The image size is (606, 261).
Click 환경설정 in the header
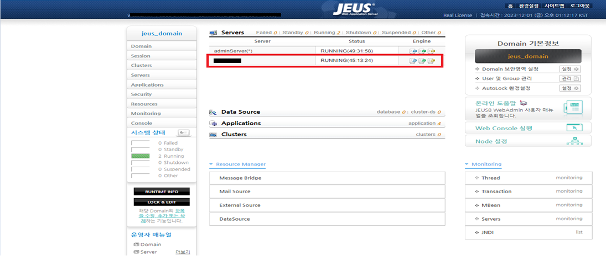pyautogui.click(x=528, y=6)
